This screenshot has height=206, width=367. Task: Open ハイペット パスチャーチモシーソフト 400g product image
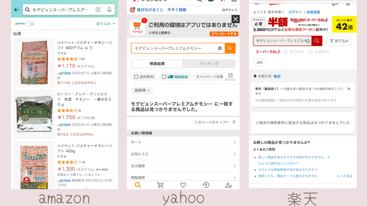(x=34, y=167)
